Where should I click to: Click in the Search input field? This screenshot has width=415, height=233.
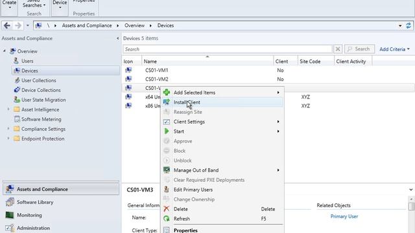(x=228, y=49)
